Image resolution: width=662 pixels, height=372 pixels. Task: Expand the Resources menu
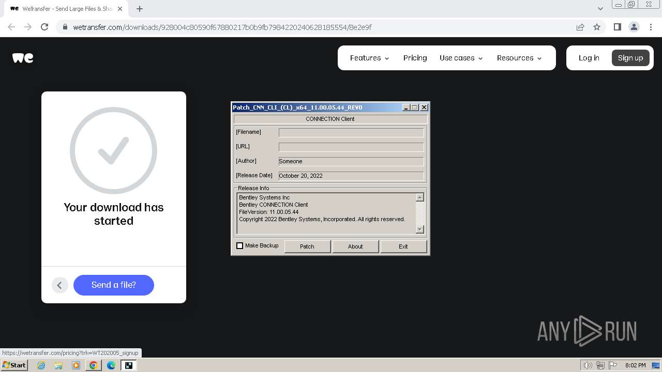click(519, 58)
